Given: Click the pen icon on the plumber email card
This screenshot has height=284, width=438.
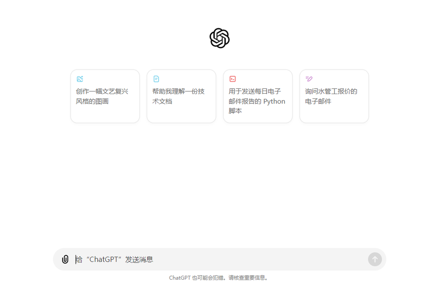Looking at the screenshot, I should [x=309, y=79].
